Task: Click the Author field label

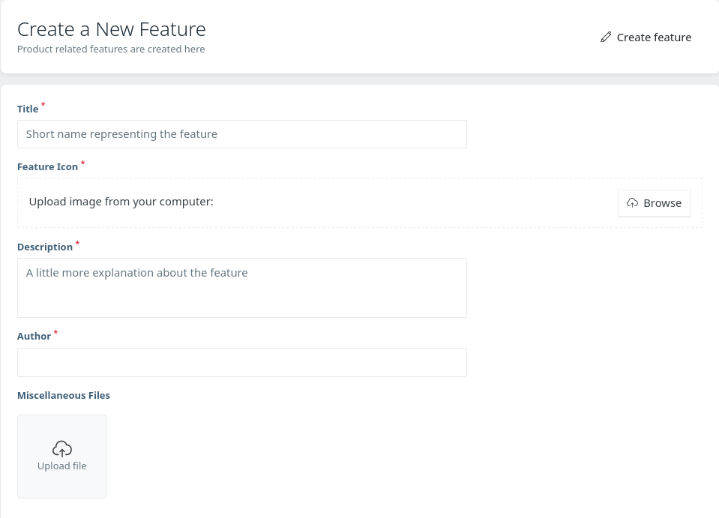Action: tap(34, 336)
